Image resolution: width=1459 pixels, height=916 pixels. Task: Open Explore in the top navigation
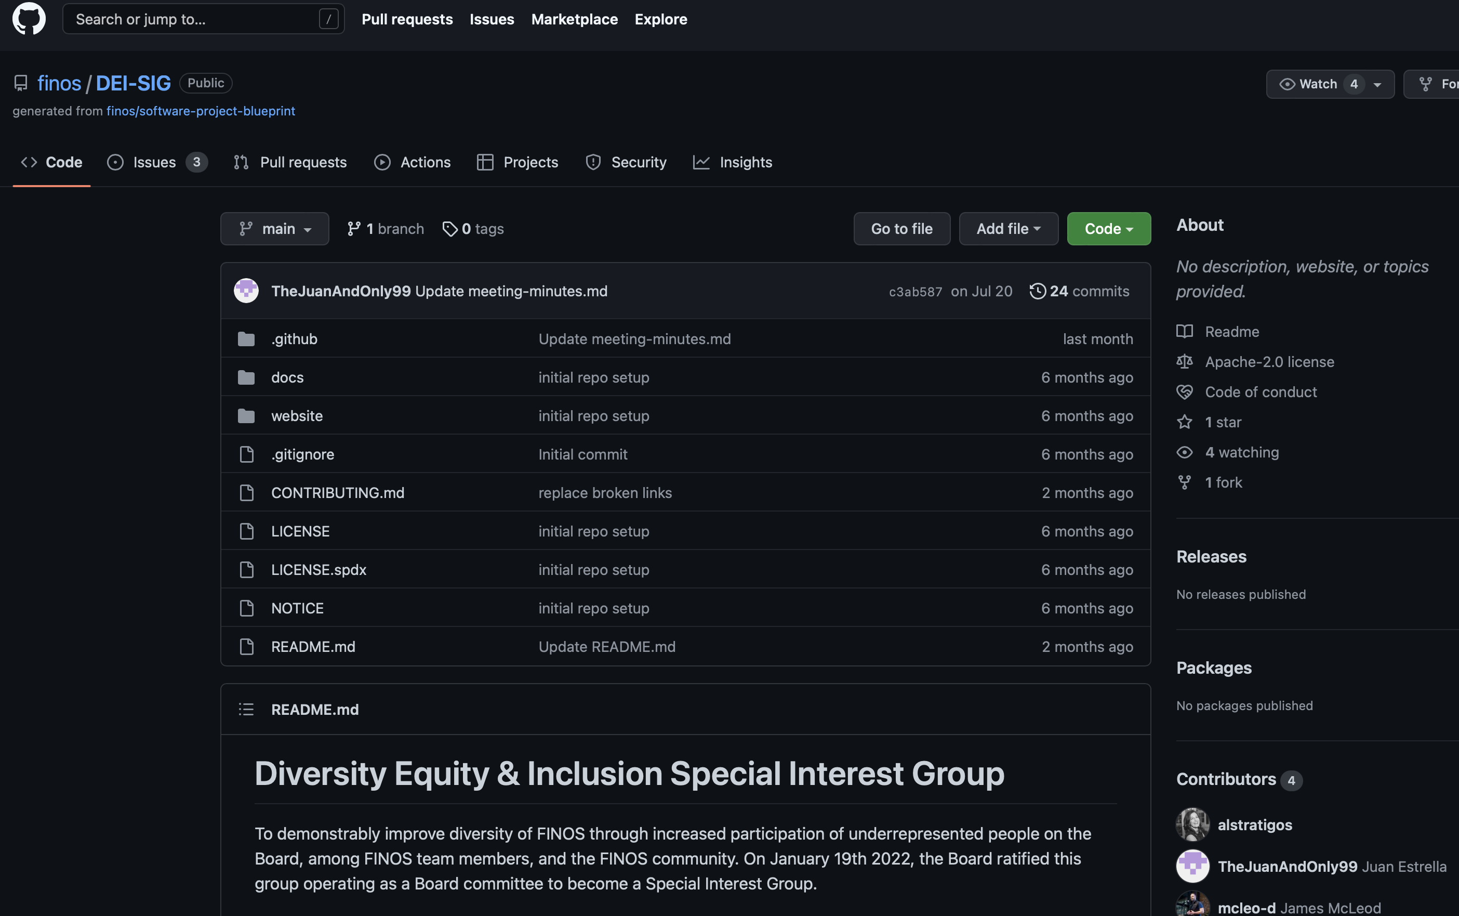(x=660, y=19)
